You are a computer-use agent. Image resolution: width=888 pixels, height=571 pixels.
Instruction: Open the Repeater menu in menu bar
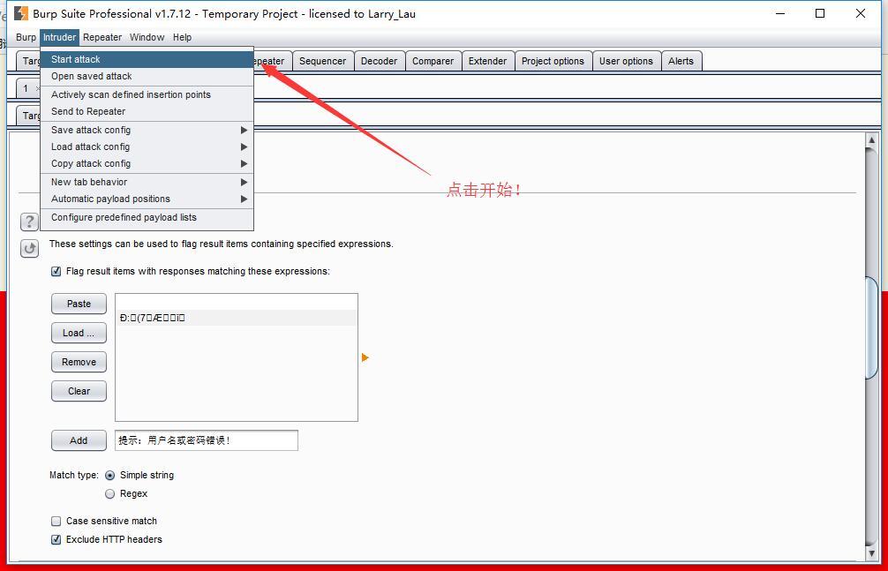click(x=102, y=37)
